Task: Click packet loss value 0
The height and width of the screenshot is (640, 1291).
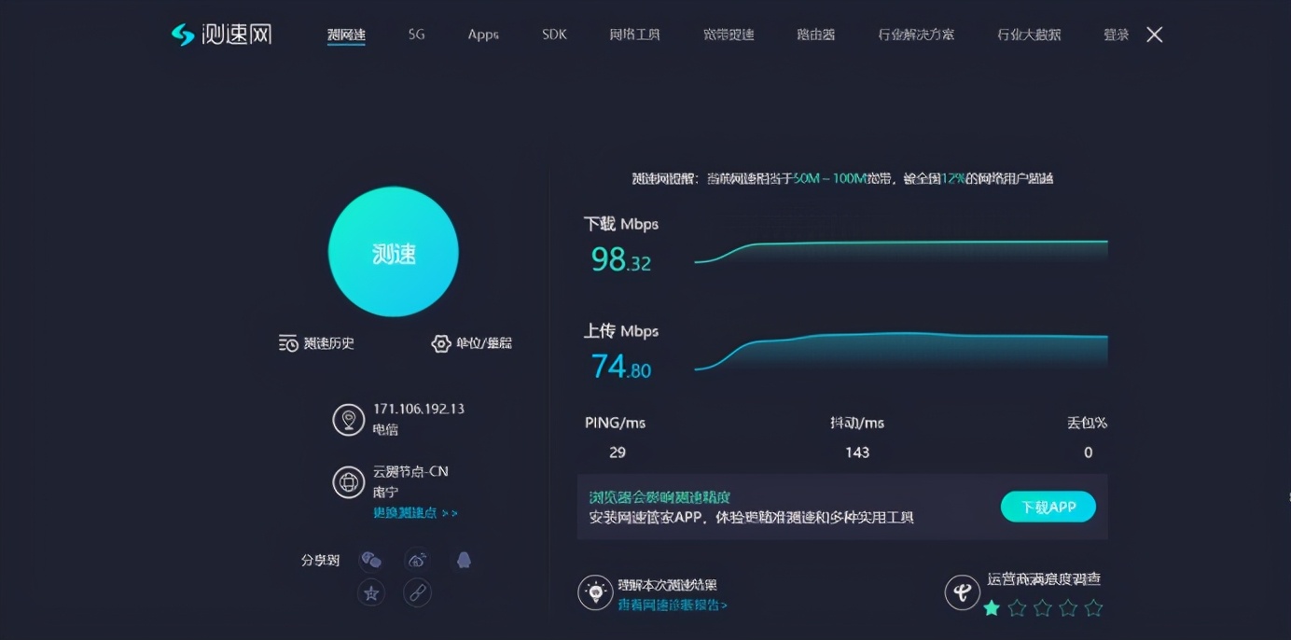Action: [x=1088, y=452]
